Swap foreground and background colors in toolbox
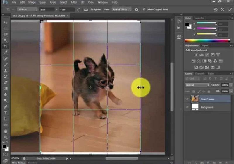Viewport: 234px width, 164px height. [x=8, y=142]
